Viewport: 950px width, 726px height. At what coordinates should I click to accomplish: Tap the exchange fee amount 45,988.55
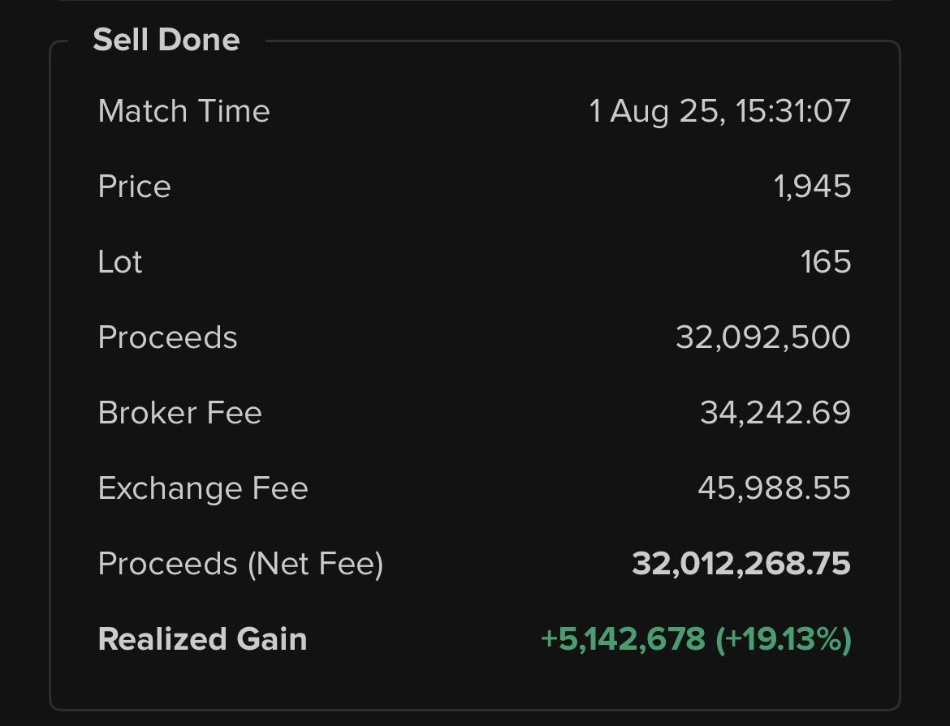click(775, 488)
